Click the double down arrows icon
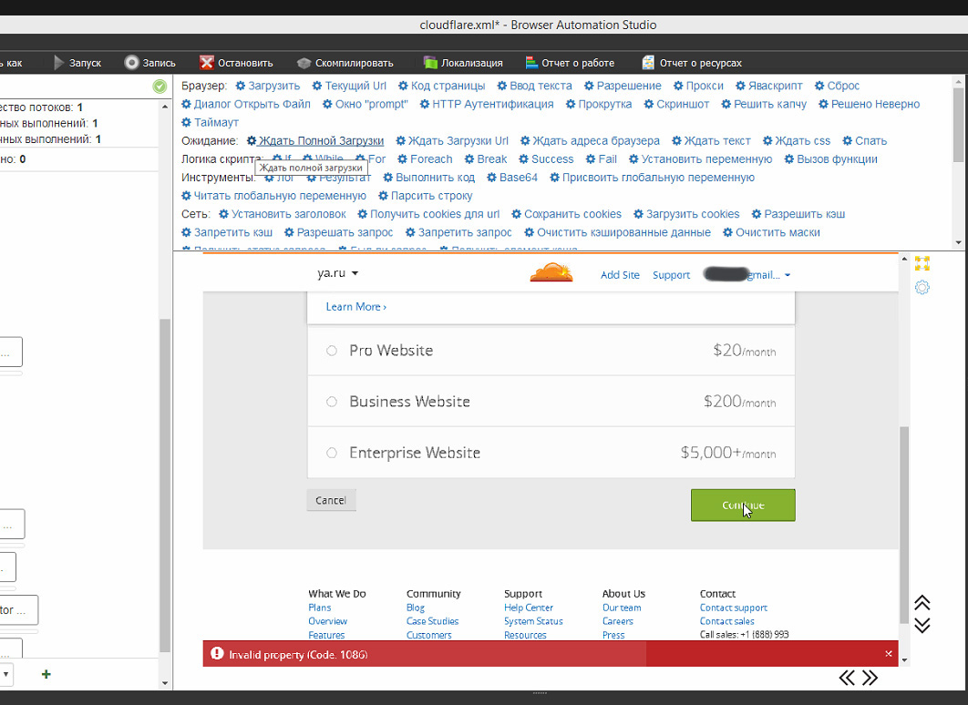The height and width of the screenshot is (705, 968). (922, 626)
